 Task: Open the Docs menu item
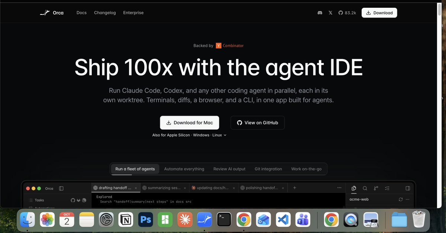click(x=81, y=13)
